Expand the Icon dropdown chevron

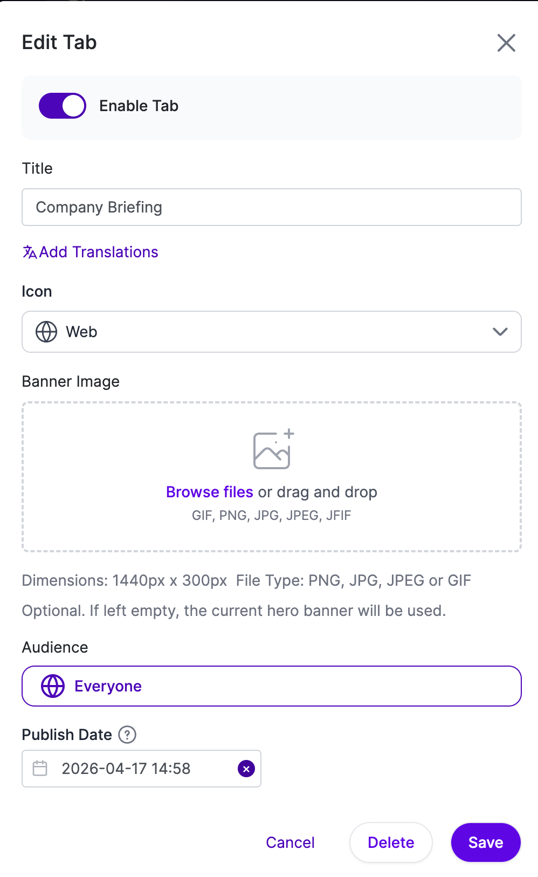coord(500,332)
